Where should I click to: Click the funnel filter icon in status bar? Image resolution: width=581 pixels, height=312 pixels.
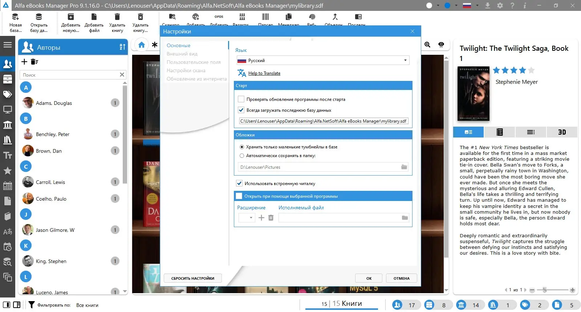[32, 305]
